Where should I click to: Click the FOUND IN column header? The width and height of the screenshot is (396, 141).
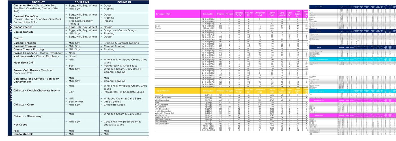pos(124,2)
